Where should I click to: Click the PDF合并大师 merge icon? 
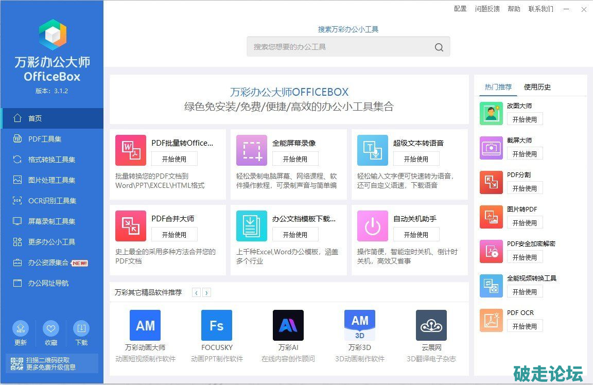point(131,226)
